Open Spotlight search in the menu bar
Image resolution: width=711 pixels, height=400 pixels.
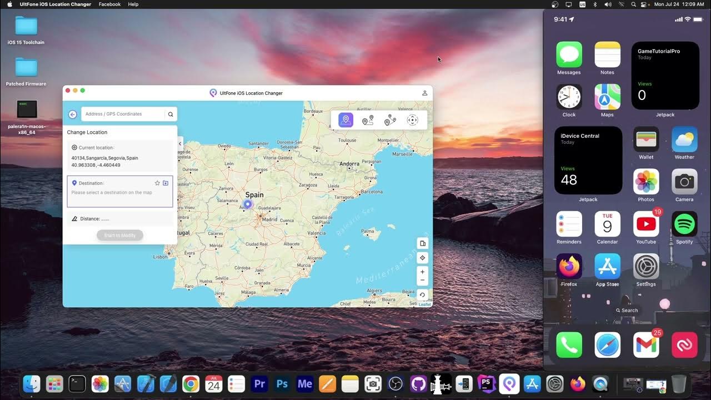point(633,4)
